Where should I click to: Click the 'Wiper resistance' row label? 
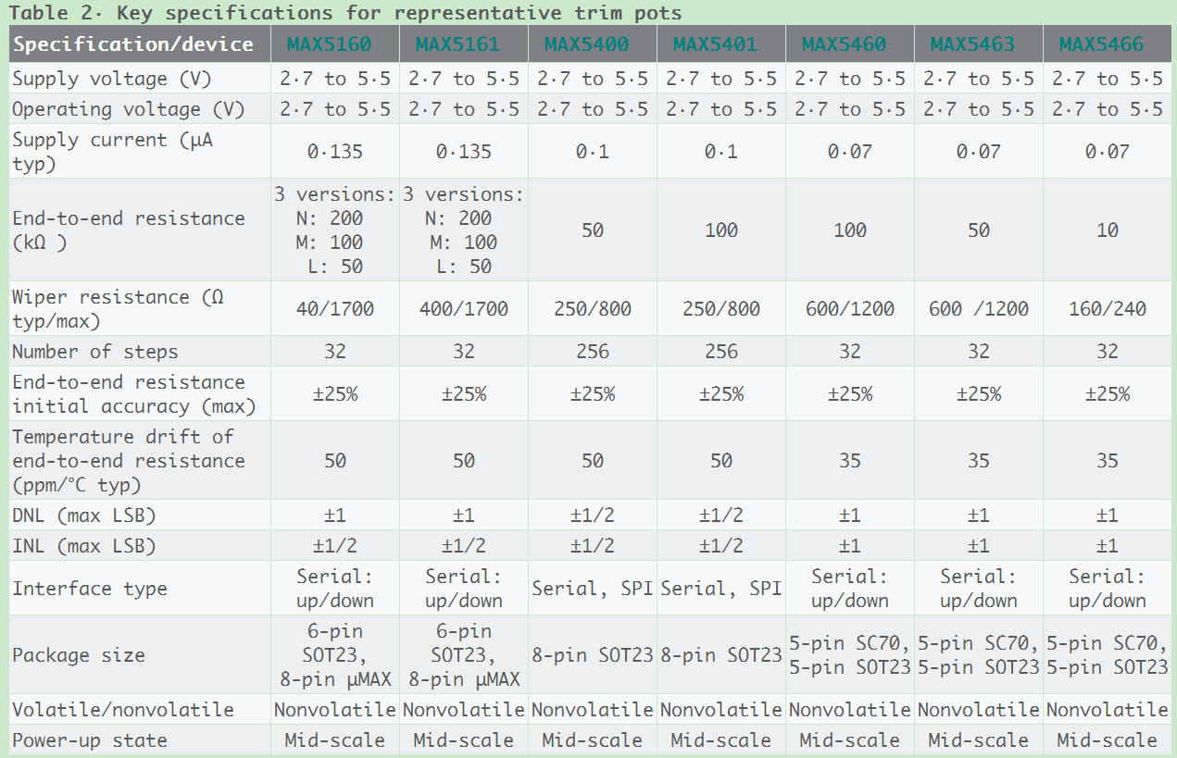(x=118, y=309)
